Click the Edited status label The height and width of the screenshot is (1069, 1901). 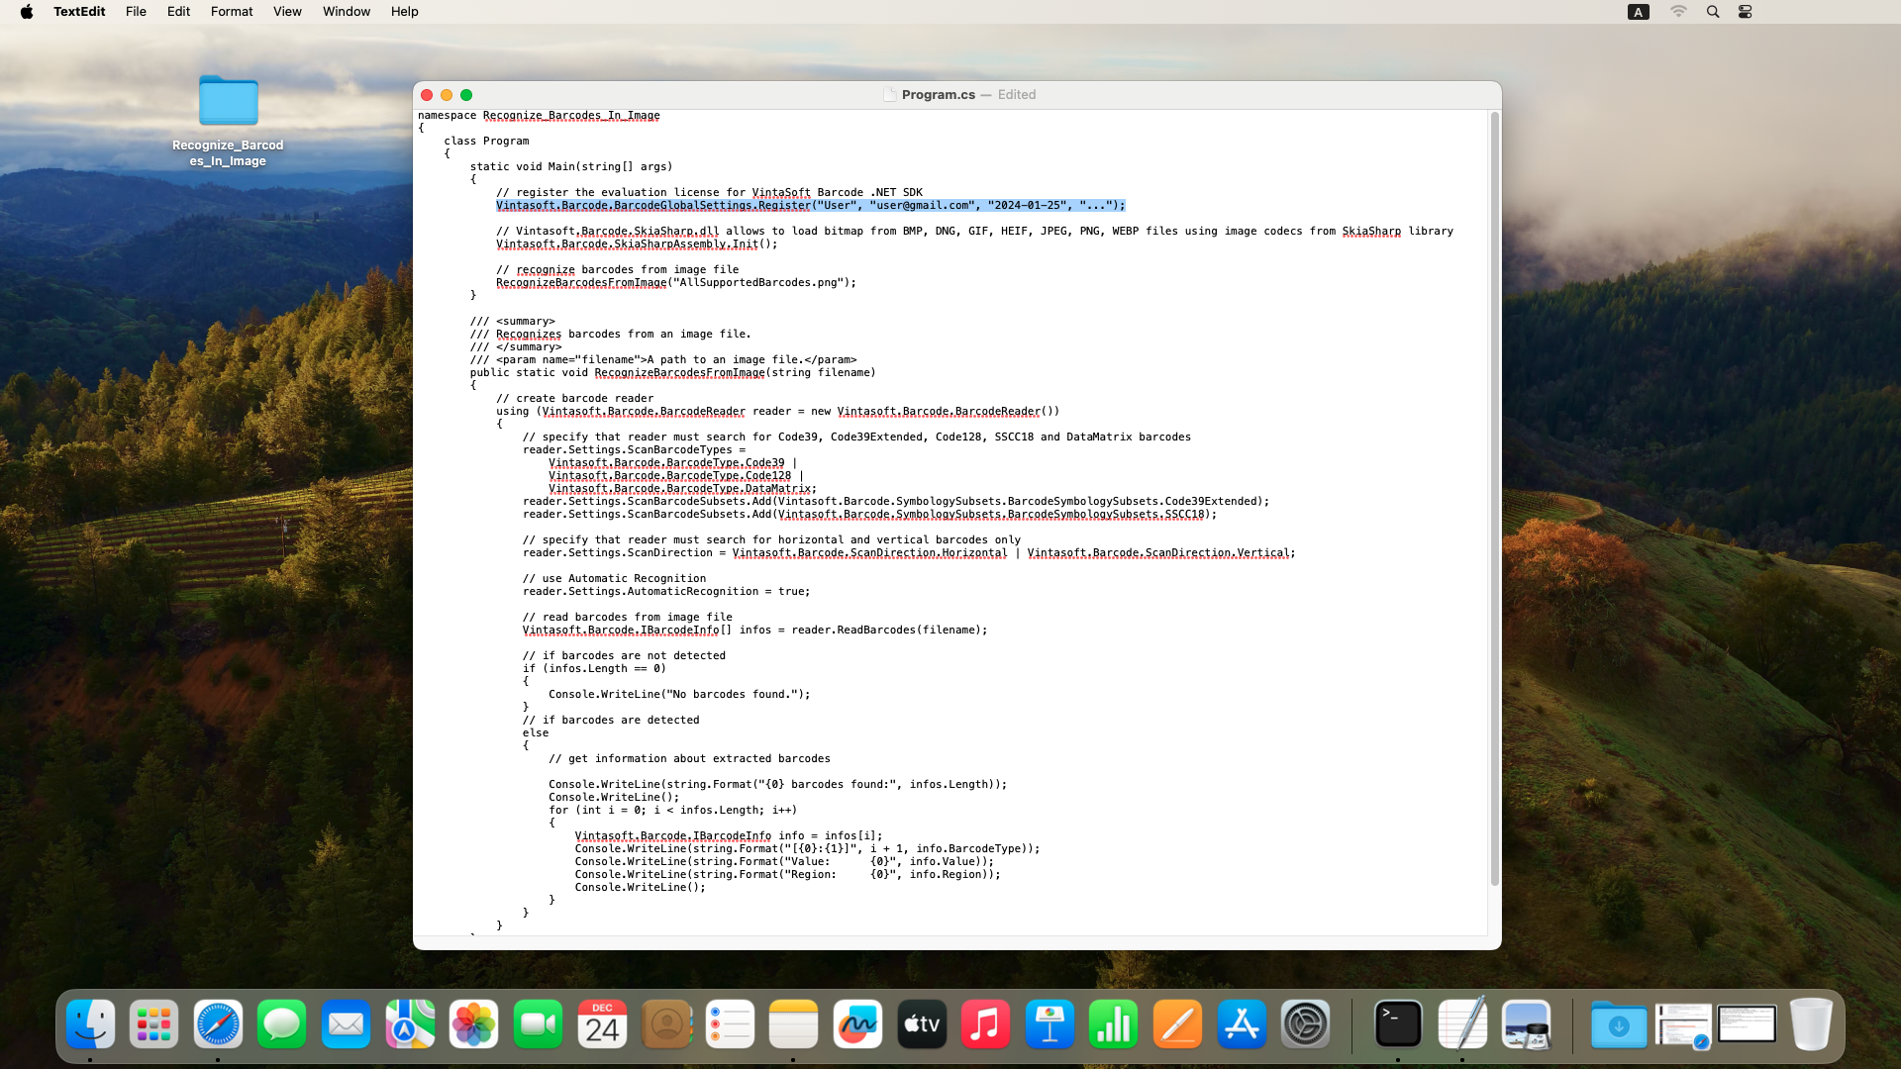pyautogui.click(x=1017, y=95)
